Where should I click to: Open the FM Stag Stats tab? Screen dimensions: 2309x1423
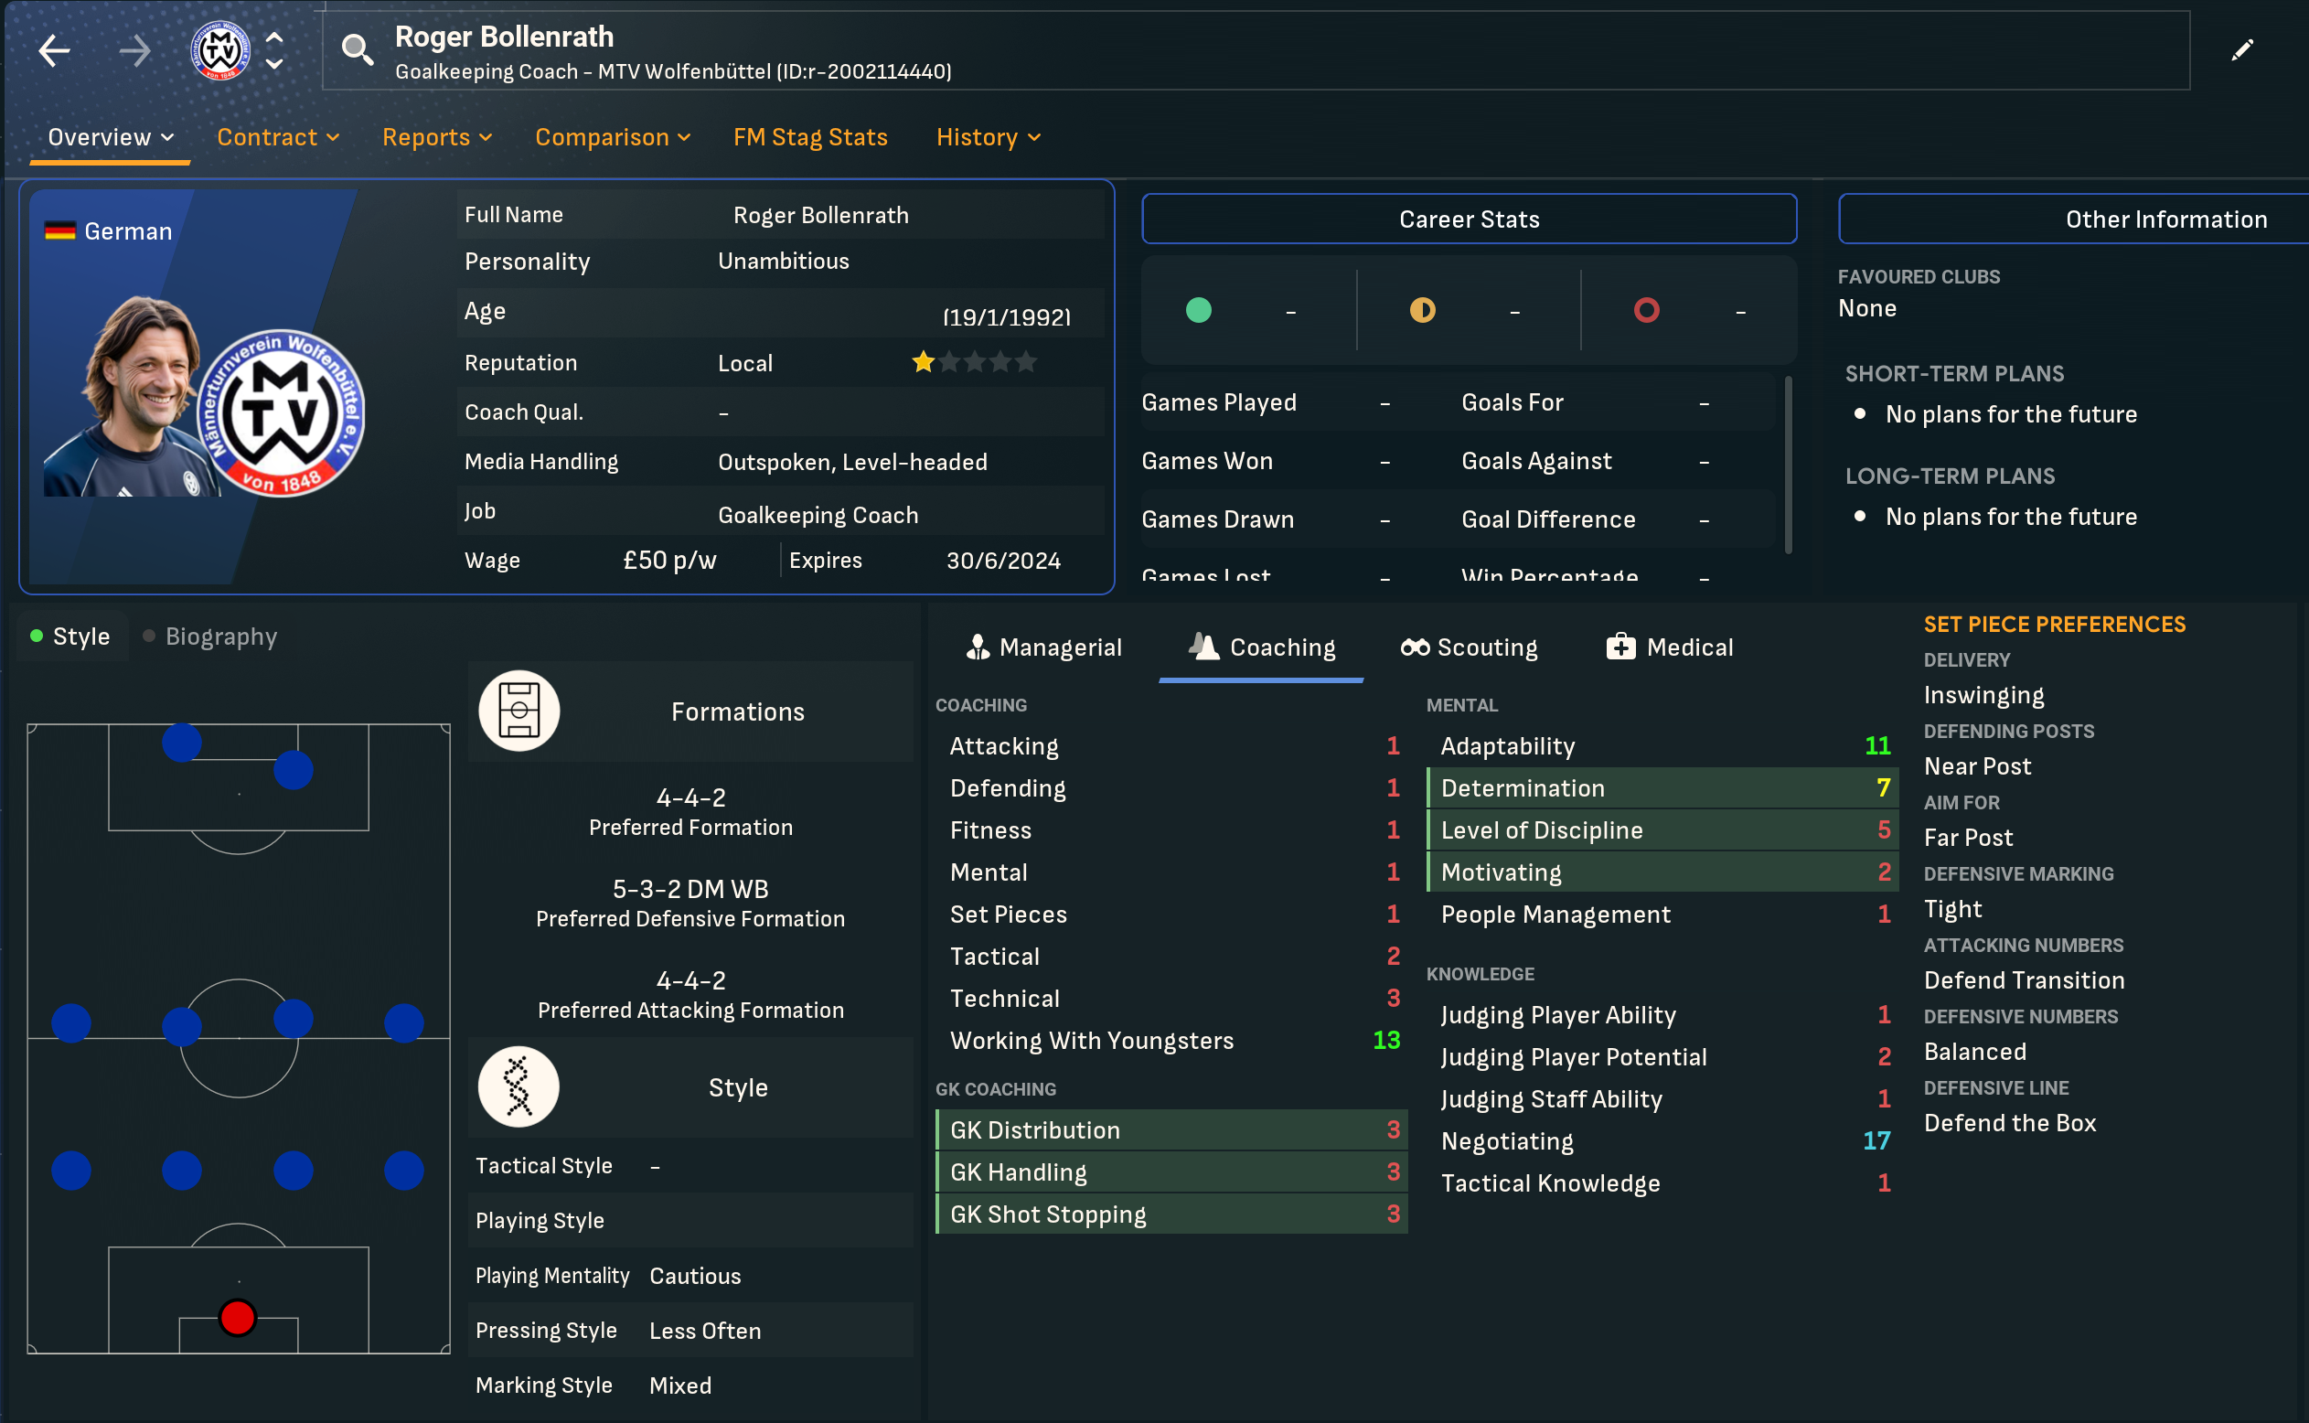click(x=809, y=137)
